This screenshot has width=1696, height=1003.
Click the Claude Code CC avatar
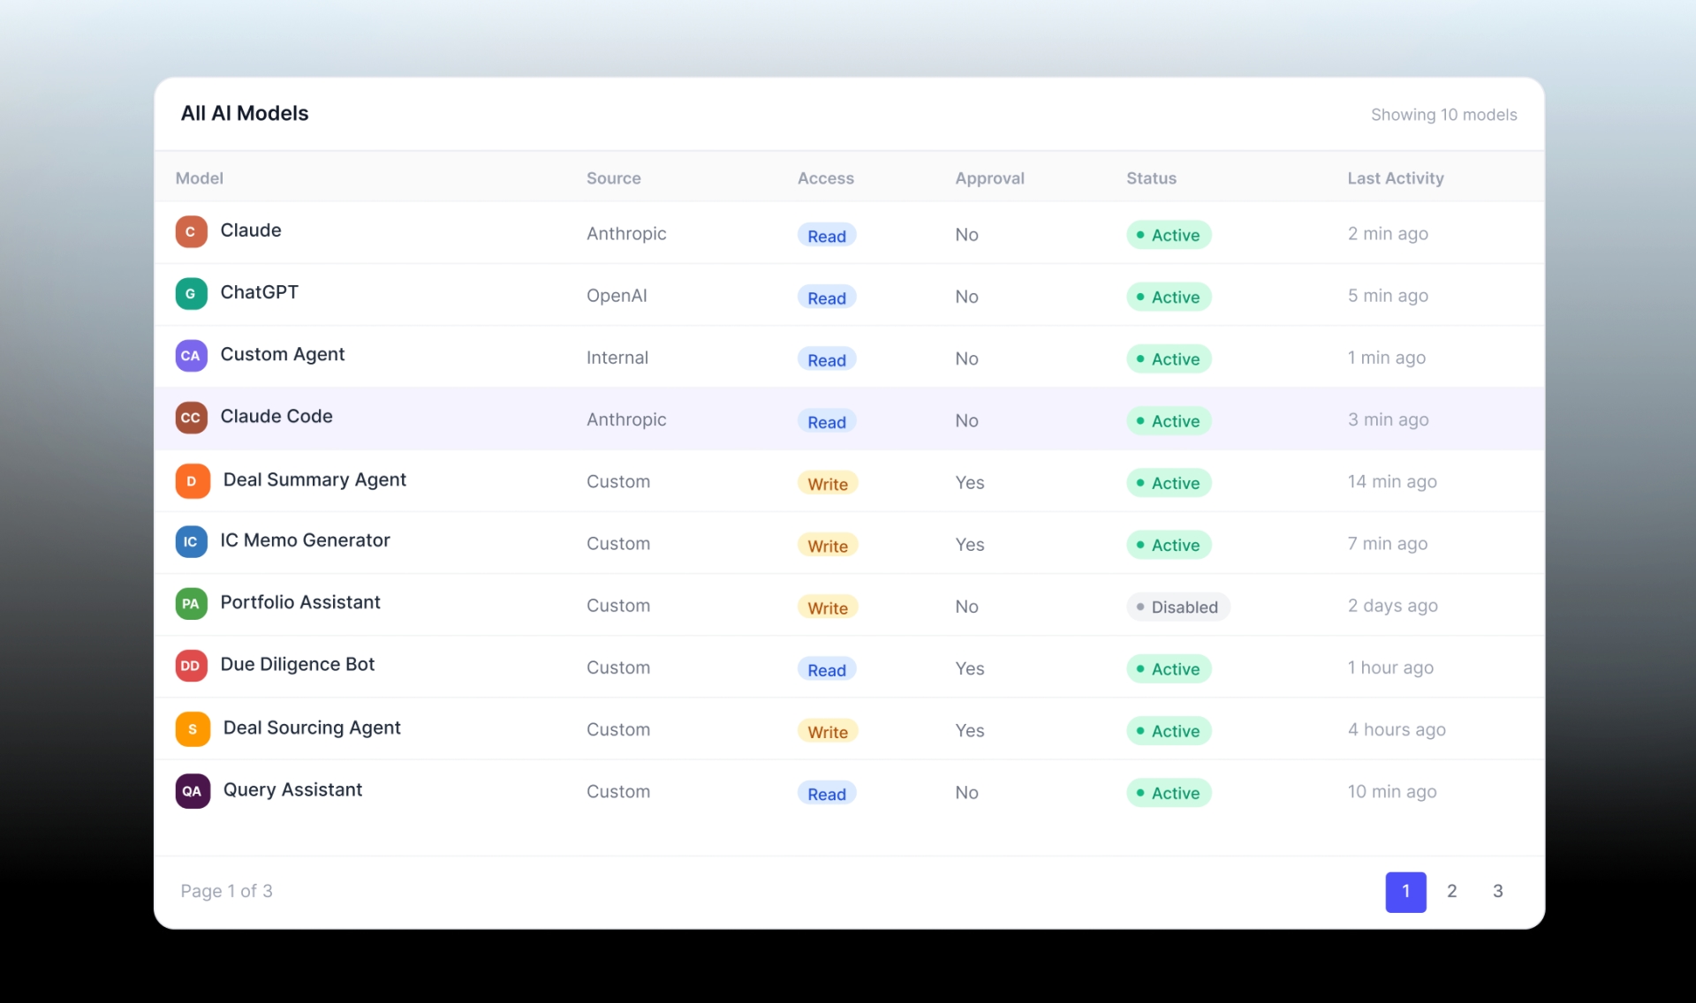click(191, 418)
